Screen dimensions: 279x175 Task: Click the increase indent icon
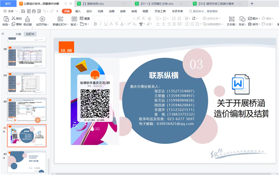point(179,18)
